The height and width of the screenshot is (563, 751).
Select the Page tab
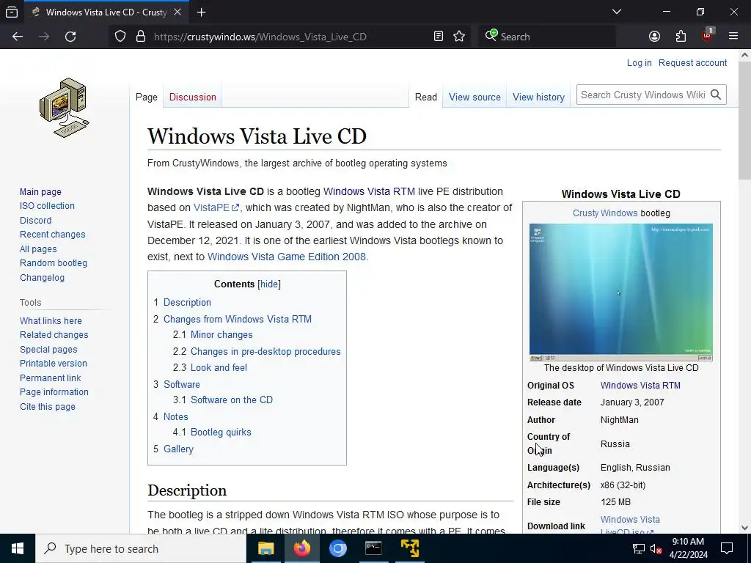[147, 97]
